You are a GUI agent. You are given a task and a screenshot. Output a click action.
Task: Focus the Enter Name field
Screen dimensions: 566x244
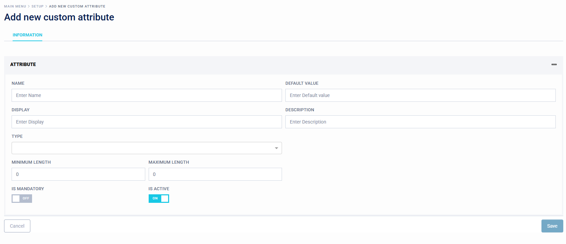point(147,95)
